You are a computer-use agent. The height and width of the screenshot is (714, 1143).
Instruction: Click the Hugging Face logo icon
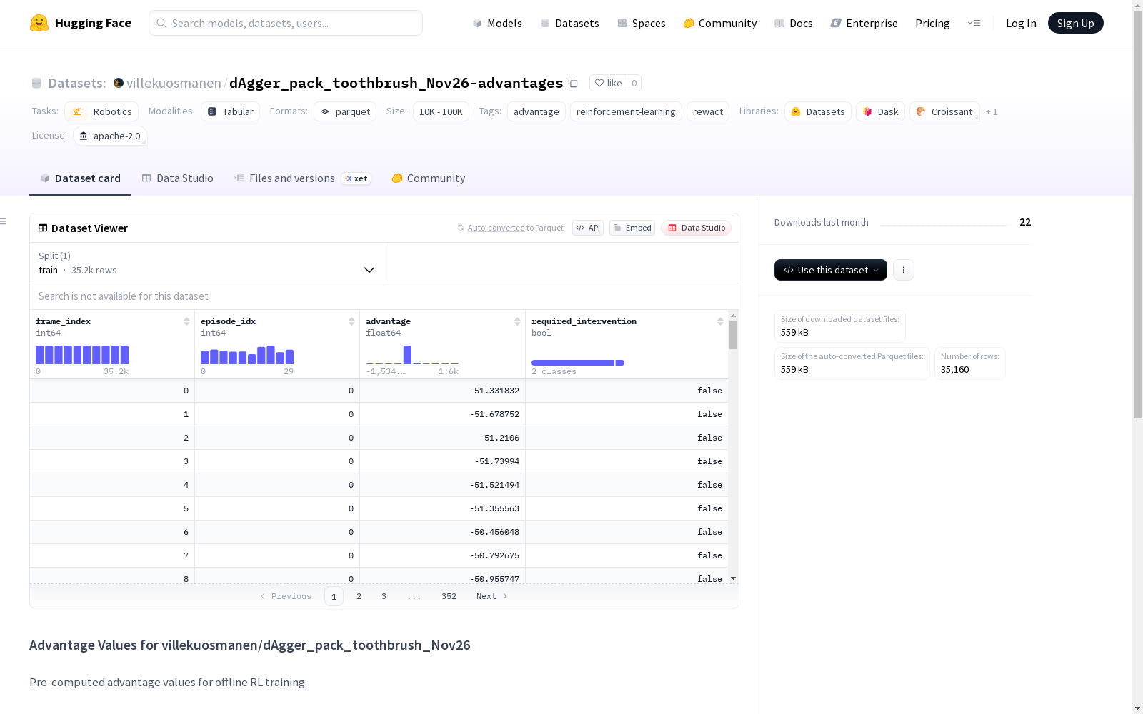coord(39,23)
